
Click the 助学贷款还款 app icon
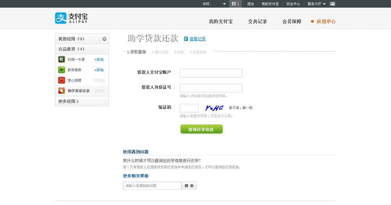click(x=62, y=91)
